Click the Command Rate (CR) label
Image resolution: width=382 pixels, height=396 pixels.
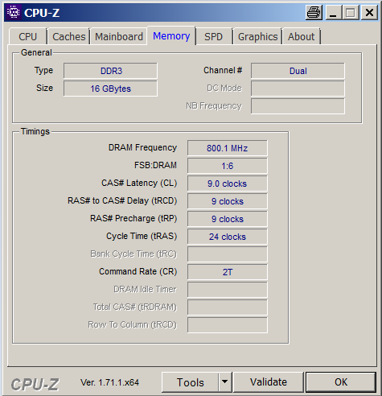coord(138,271)
